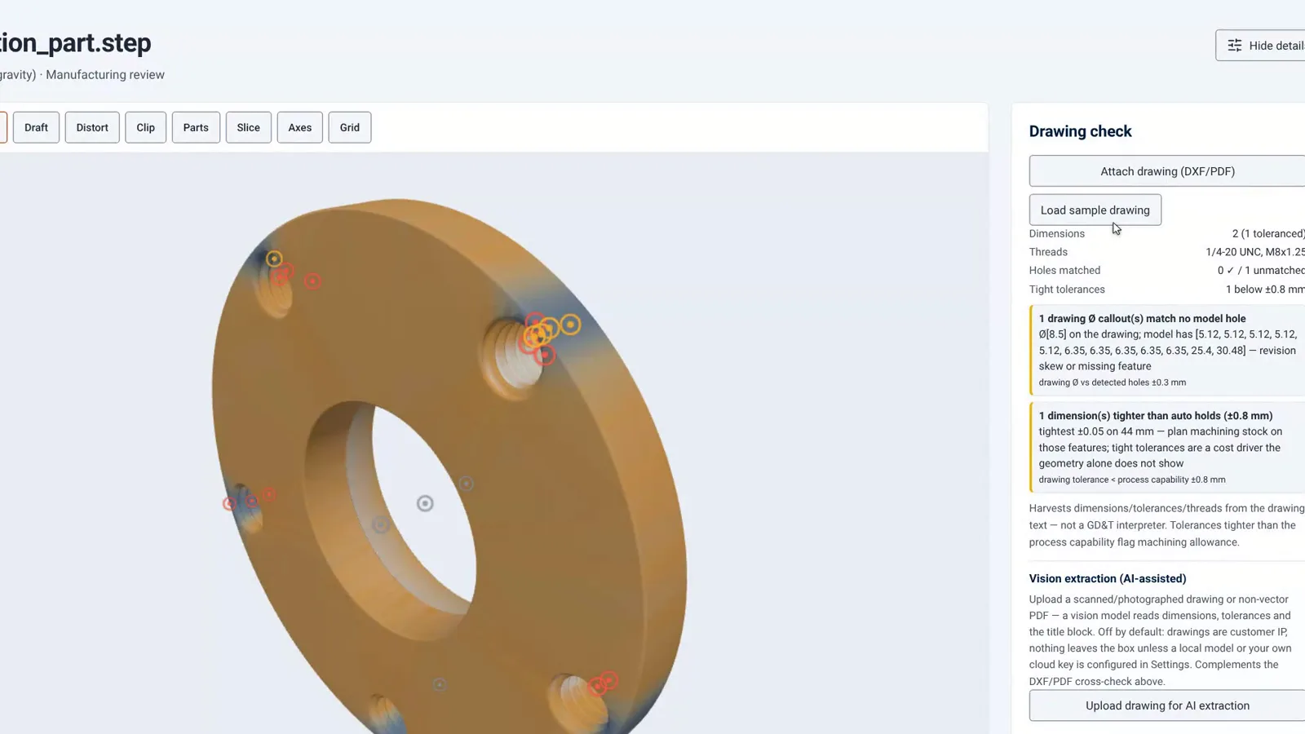
Task: Click Attach drawing (DXF/PDF) button
Action: point(1167,171)
